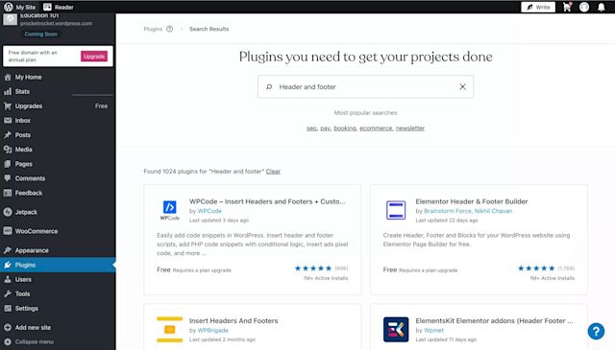Open Elementor Header & Footer Builder icon
Viewport: 615px width, 350px height.
[x=396, y=210]
